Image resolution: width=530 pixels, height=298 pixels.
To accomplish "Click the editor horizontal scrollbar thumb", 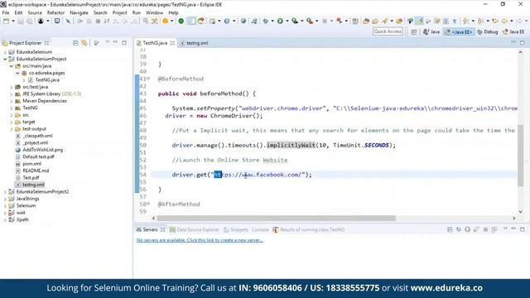I will tap(276, 219).
